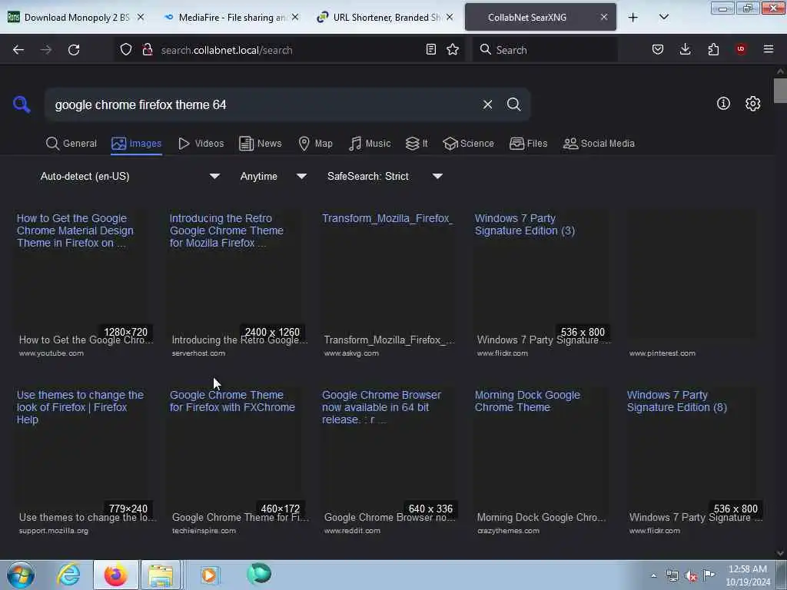Open SafeSearch Strict dropdown

(384, 176)
